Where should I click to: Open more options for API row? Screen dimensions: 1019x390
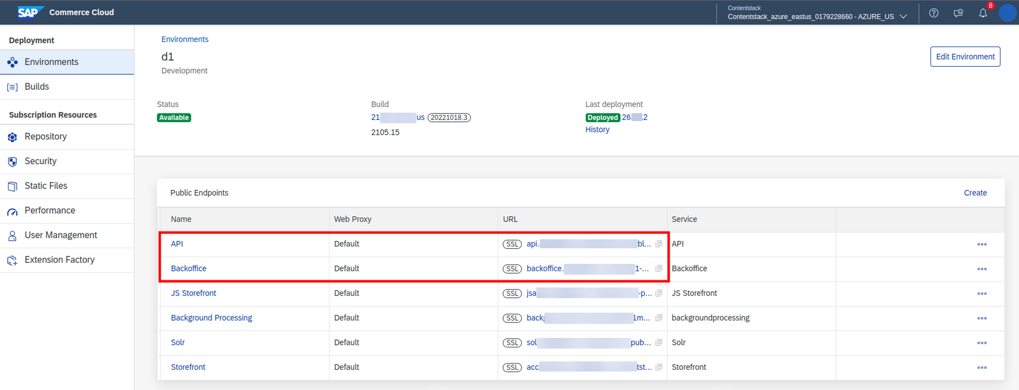tap(982, 244)
